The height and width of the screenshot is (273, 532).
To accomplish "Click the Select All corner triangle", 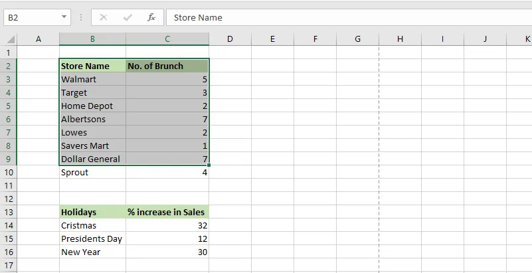I will click(10, 40).
